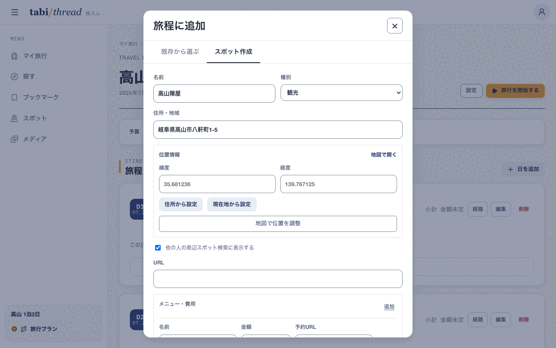Click the 探す compass icon
Image resolution: width=556 pixels, height=348 pixels.
coord(14,77)
